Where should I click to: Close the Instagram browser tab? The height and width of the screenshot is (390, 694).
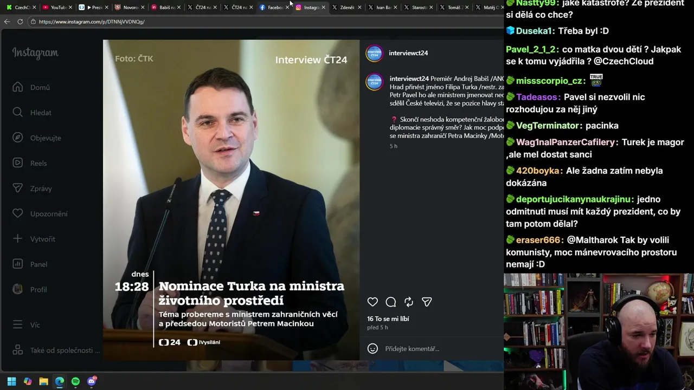324,8
